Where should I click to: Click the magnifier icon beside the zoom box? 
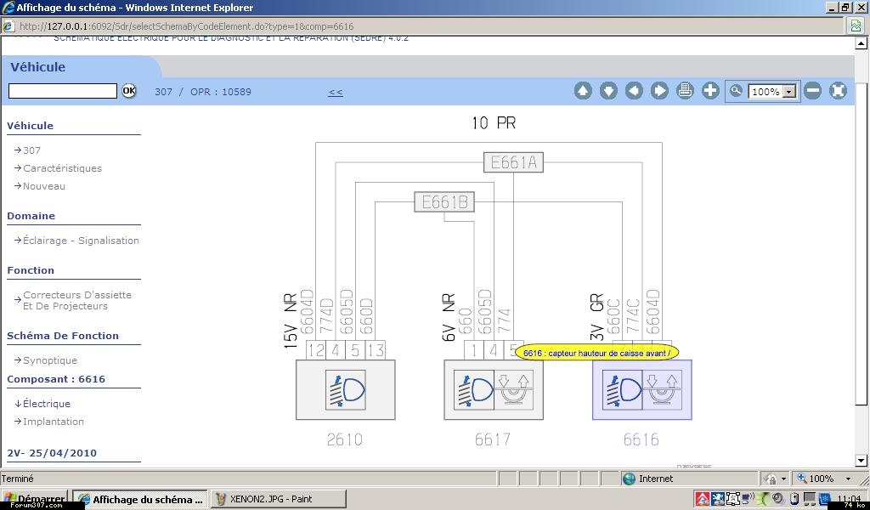(736, 90)
